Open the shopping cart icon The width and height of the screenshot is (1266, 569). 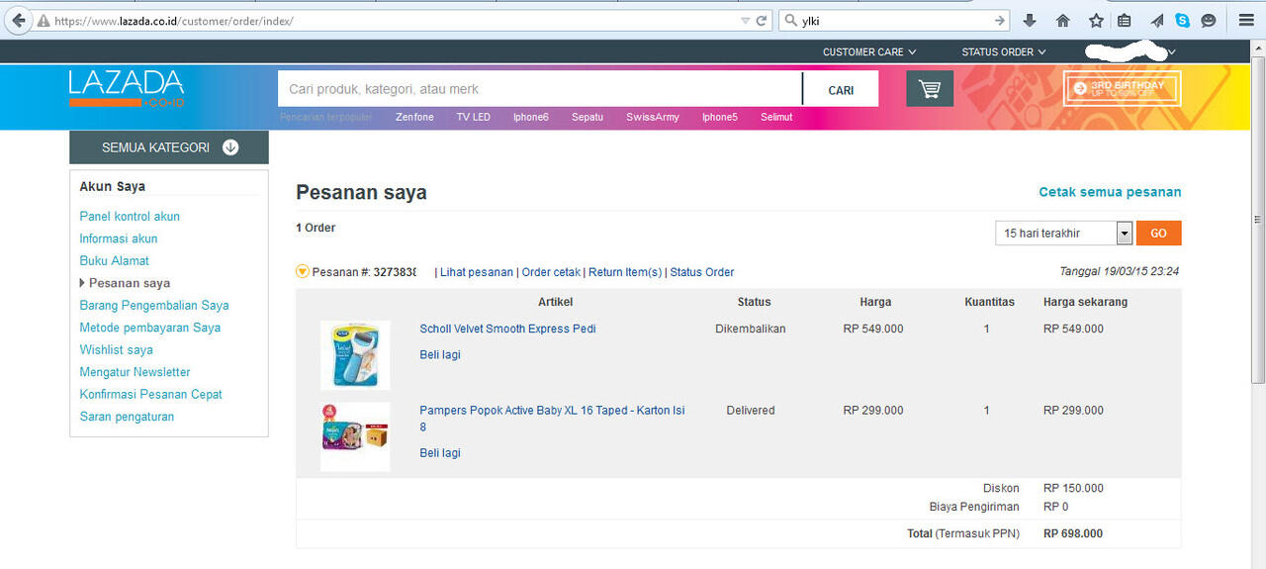[930, 89]
